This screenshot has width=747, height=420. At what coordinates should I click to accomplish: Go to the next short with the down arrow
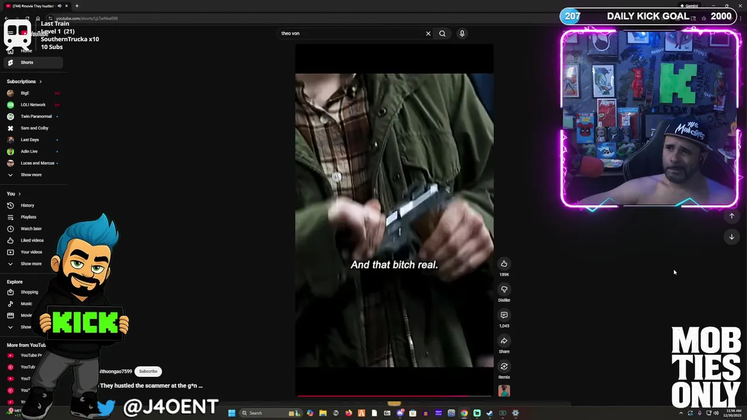pyautogui.click(x=732, y=237)
